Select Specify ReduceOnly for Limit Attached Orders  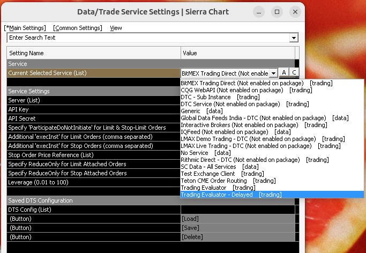[x=94, y=164]
